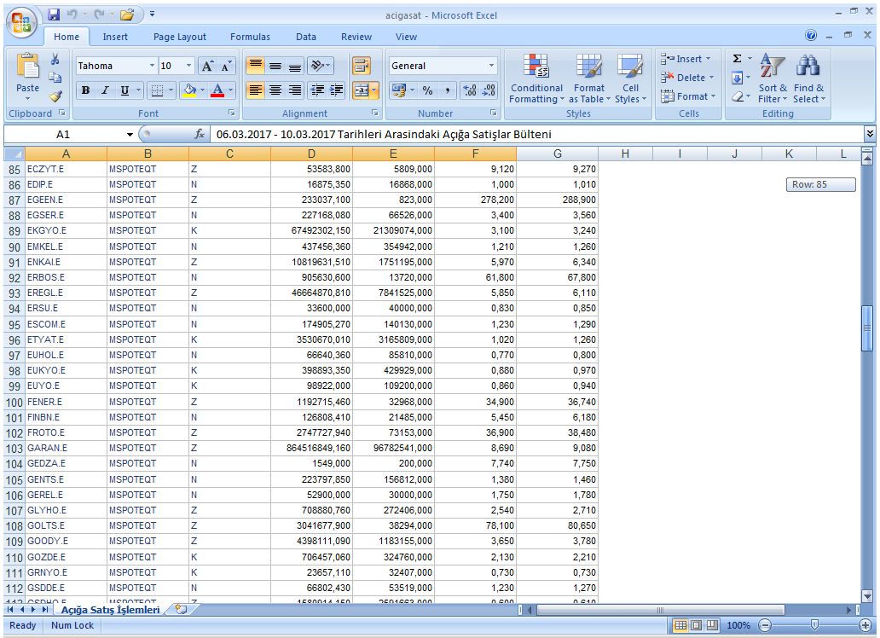Toggle Center horizontal alignment
The width and height of the screenshot is (880, 638).
(275, 90)
